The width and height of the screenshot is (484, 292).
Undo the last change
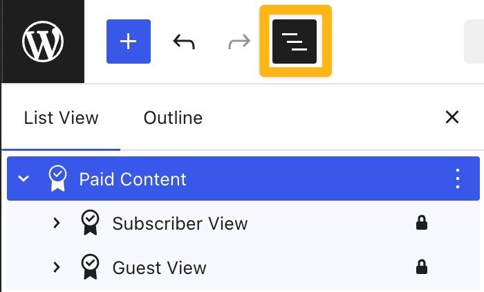(184, 42)
